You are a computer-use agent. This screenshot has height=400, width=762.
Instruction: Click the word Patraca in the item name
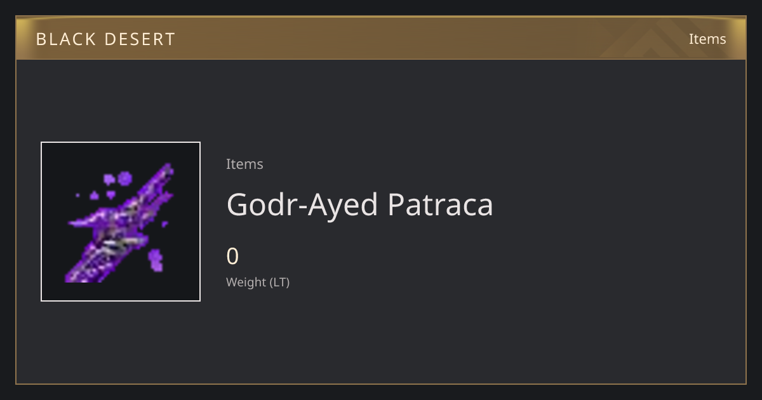click(x=440, y=204)
